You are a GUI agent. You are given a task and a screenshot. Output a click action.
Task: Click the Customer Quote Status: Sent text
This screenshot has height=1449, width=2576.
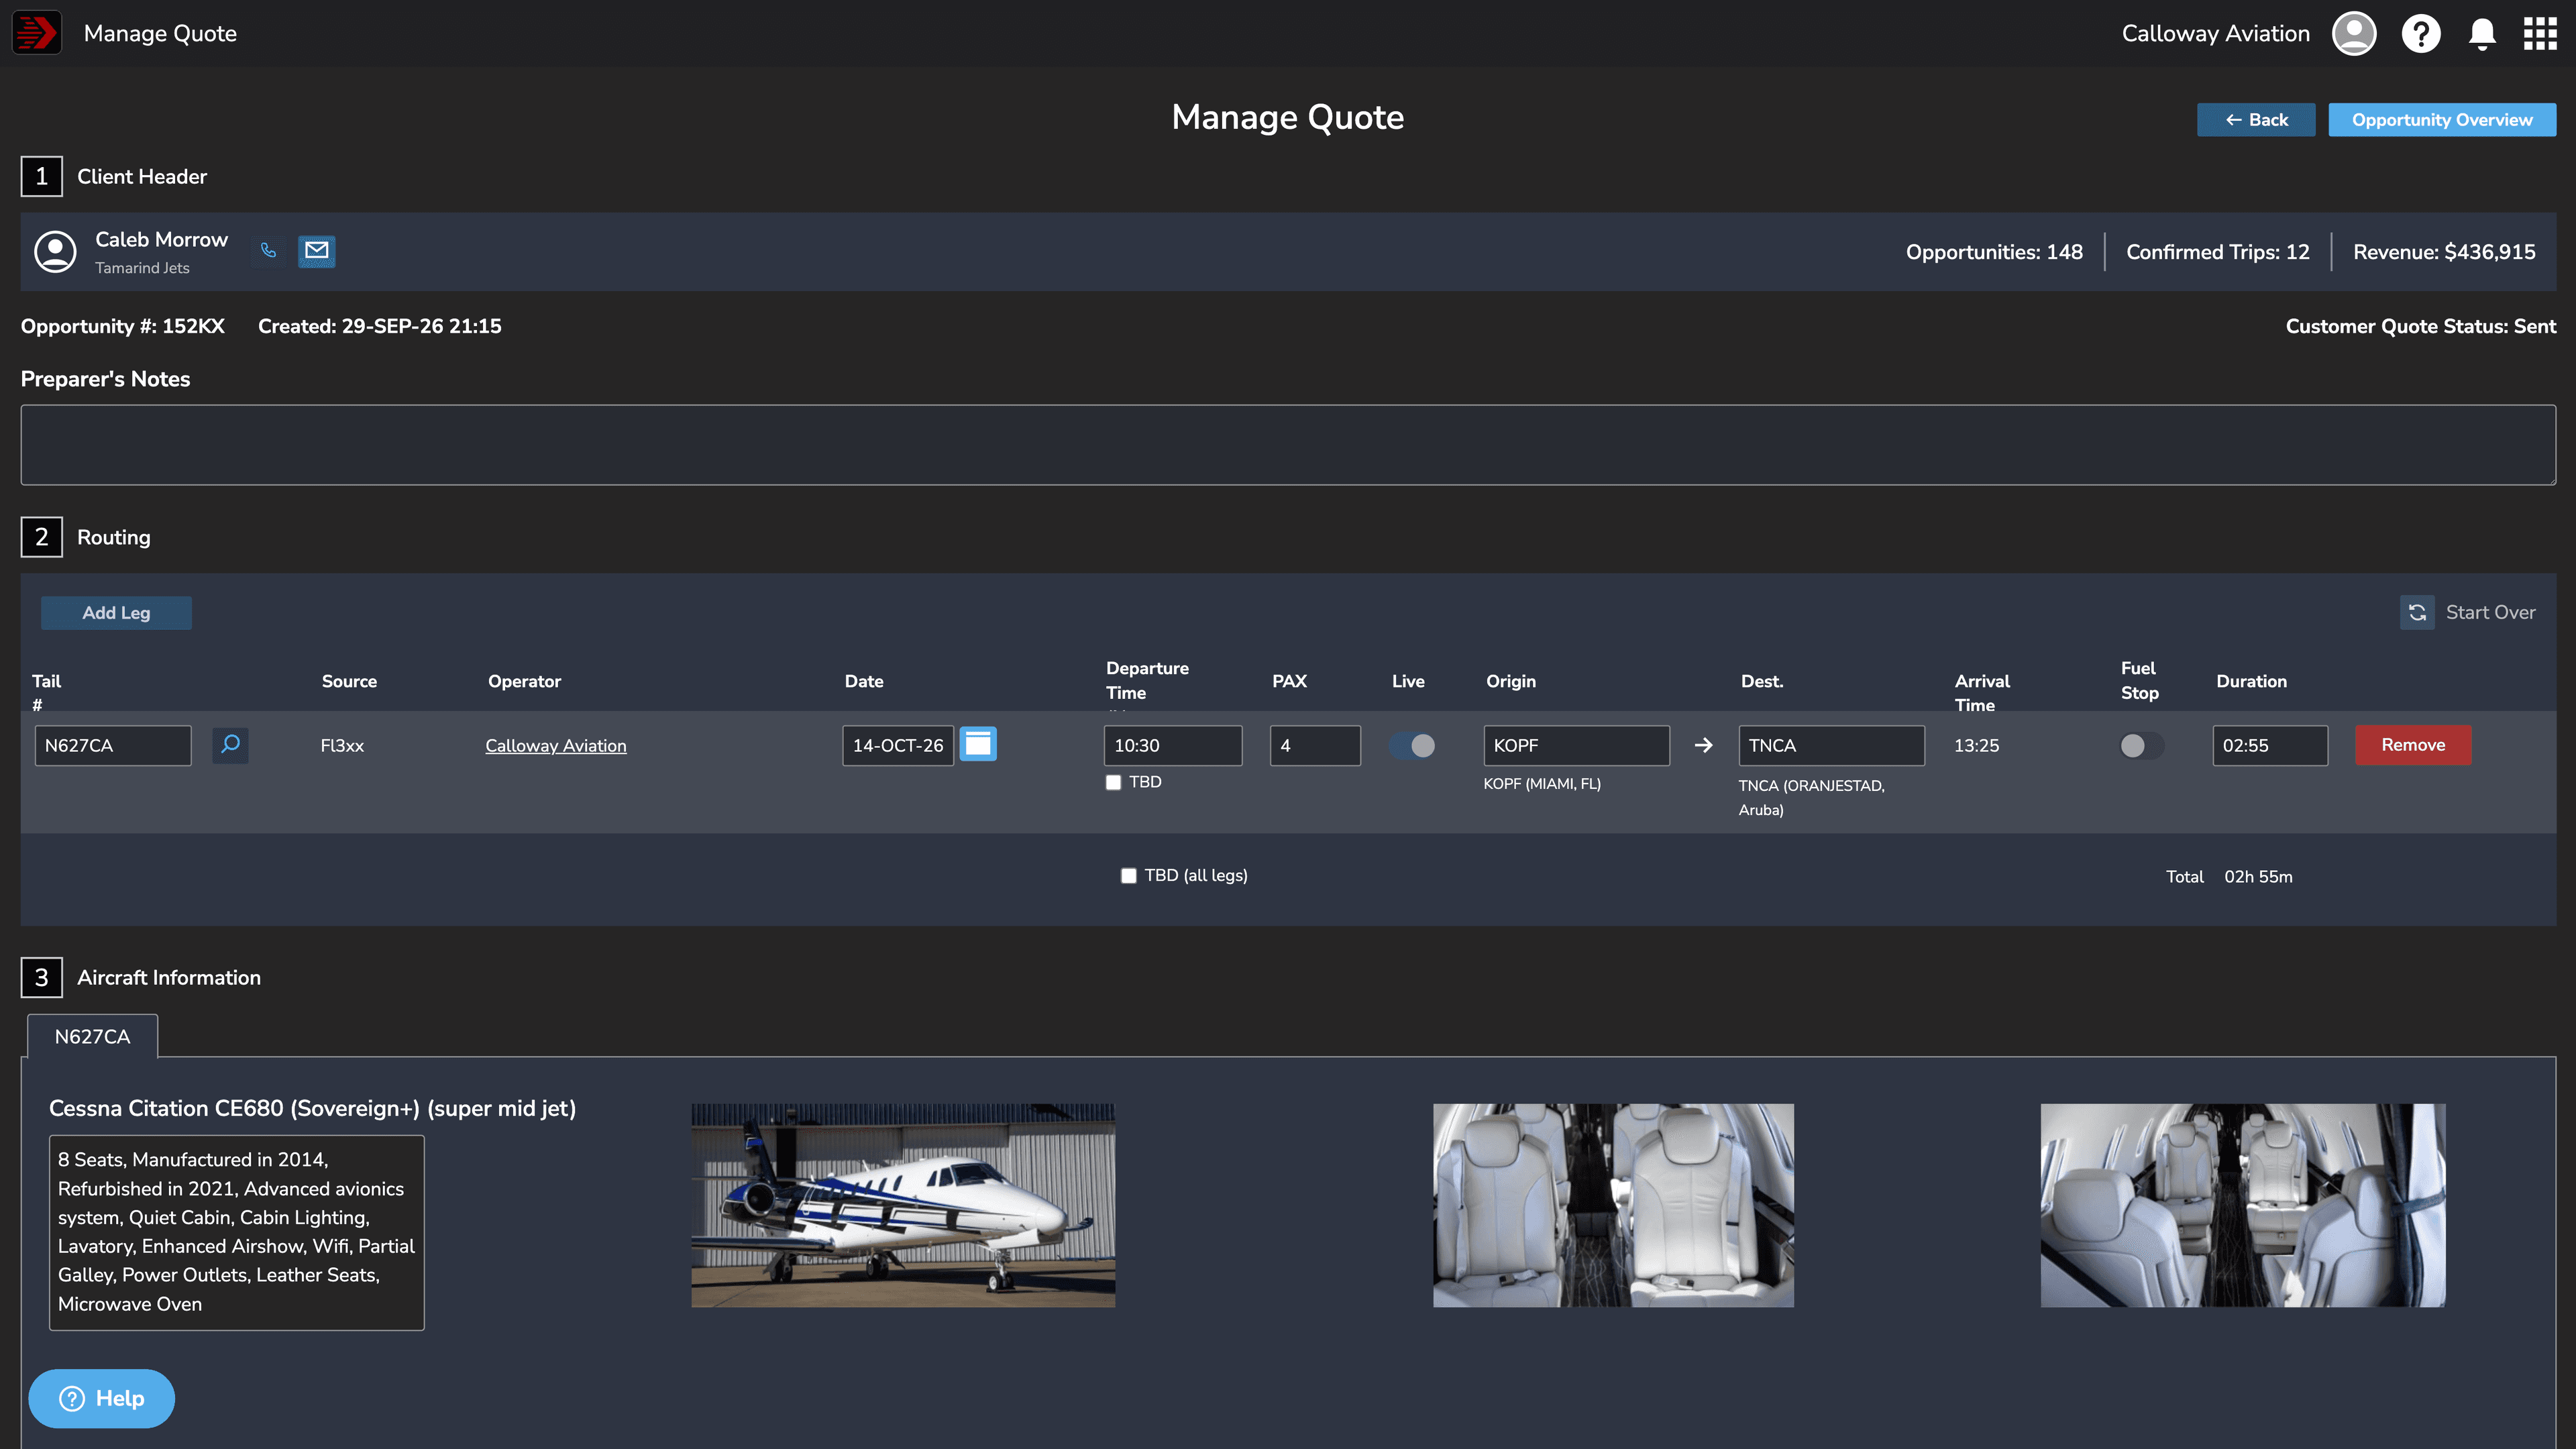(x=2421, y=326)
